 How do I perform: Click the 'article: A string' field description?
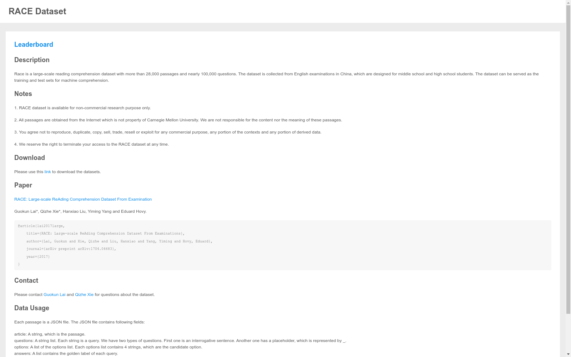tap(50, 334)
